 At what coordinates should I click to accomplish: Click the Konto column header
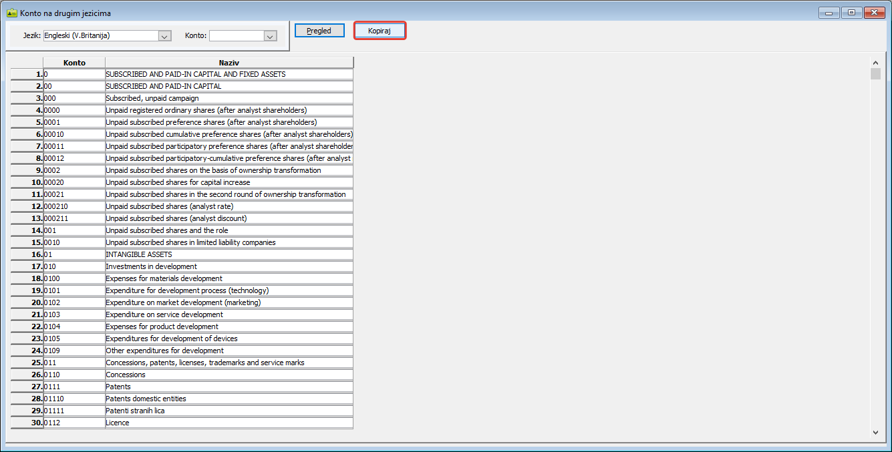[74, 63]
